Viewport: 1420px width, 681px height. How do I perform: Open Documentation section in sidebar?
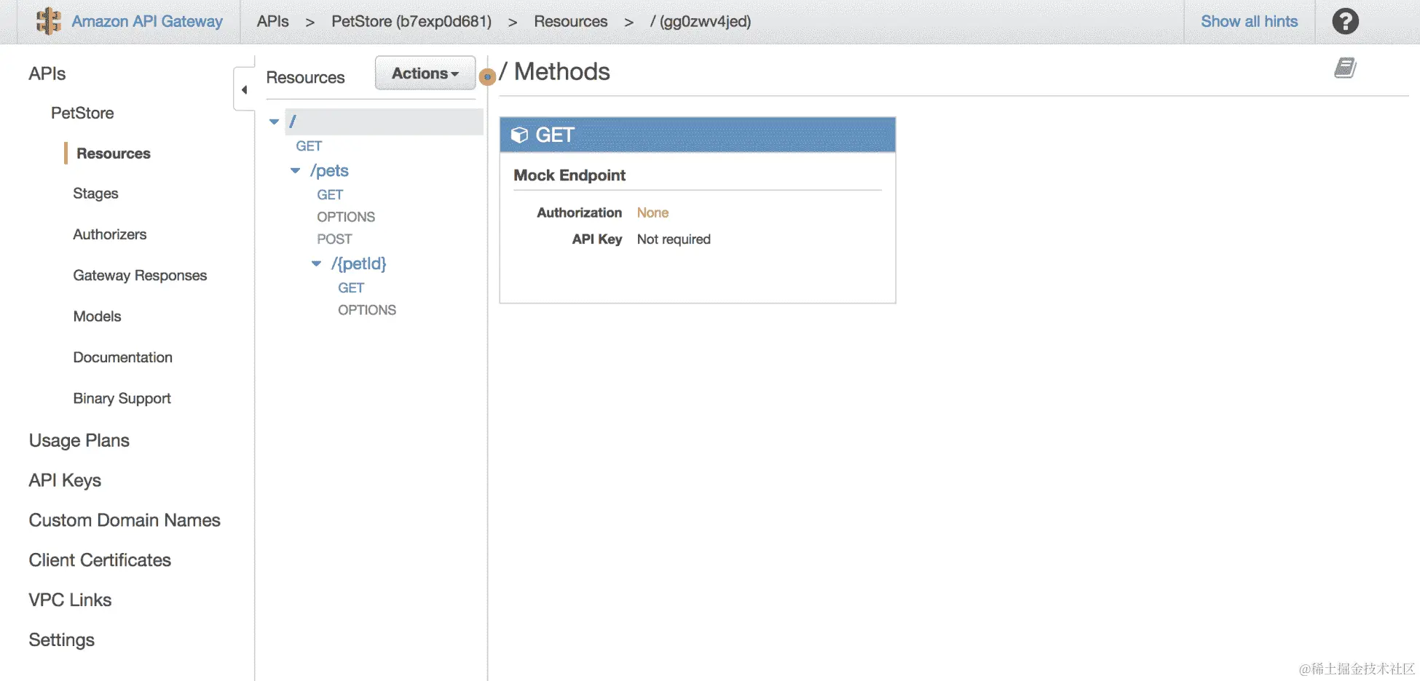click(122, 357)
